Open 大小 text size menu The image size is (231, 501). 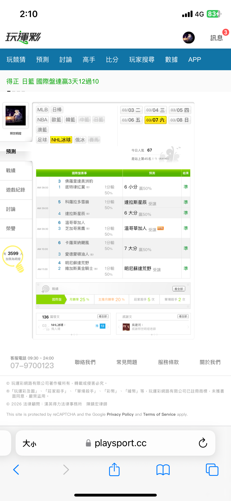click(29, 443)
